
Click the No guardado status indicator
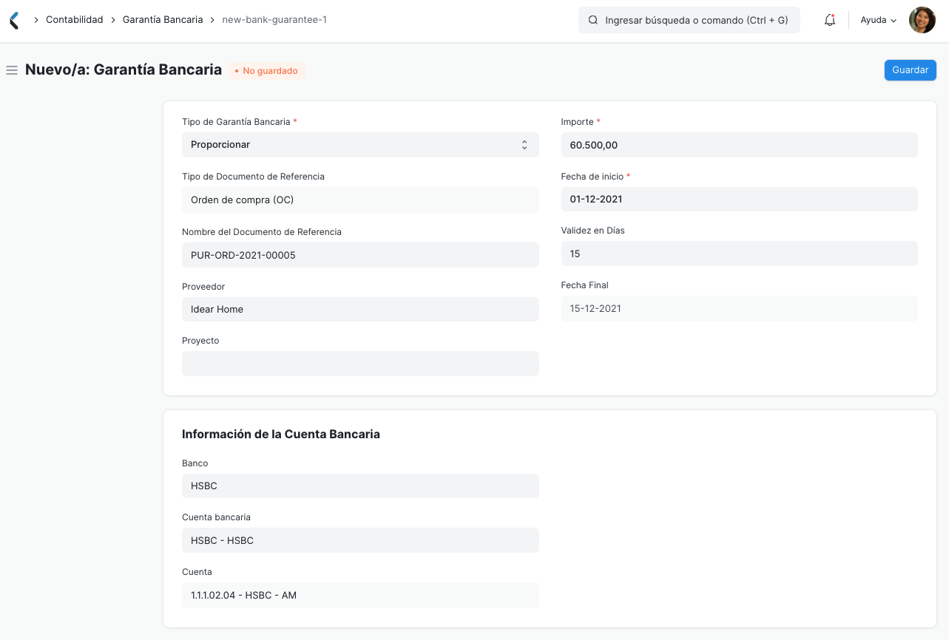[266, 71]
